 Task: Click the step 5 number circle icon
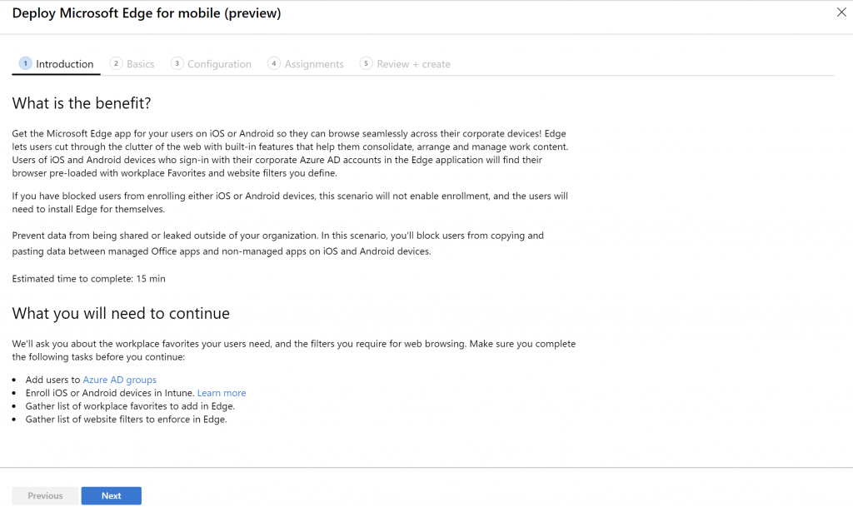point(366,63)
